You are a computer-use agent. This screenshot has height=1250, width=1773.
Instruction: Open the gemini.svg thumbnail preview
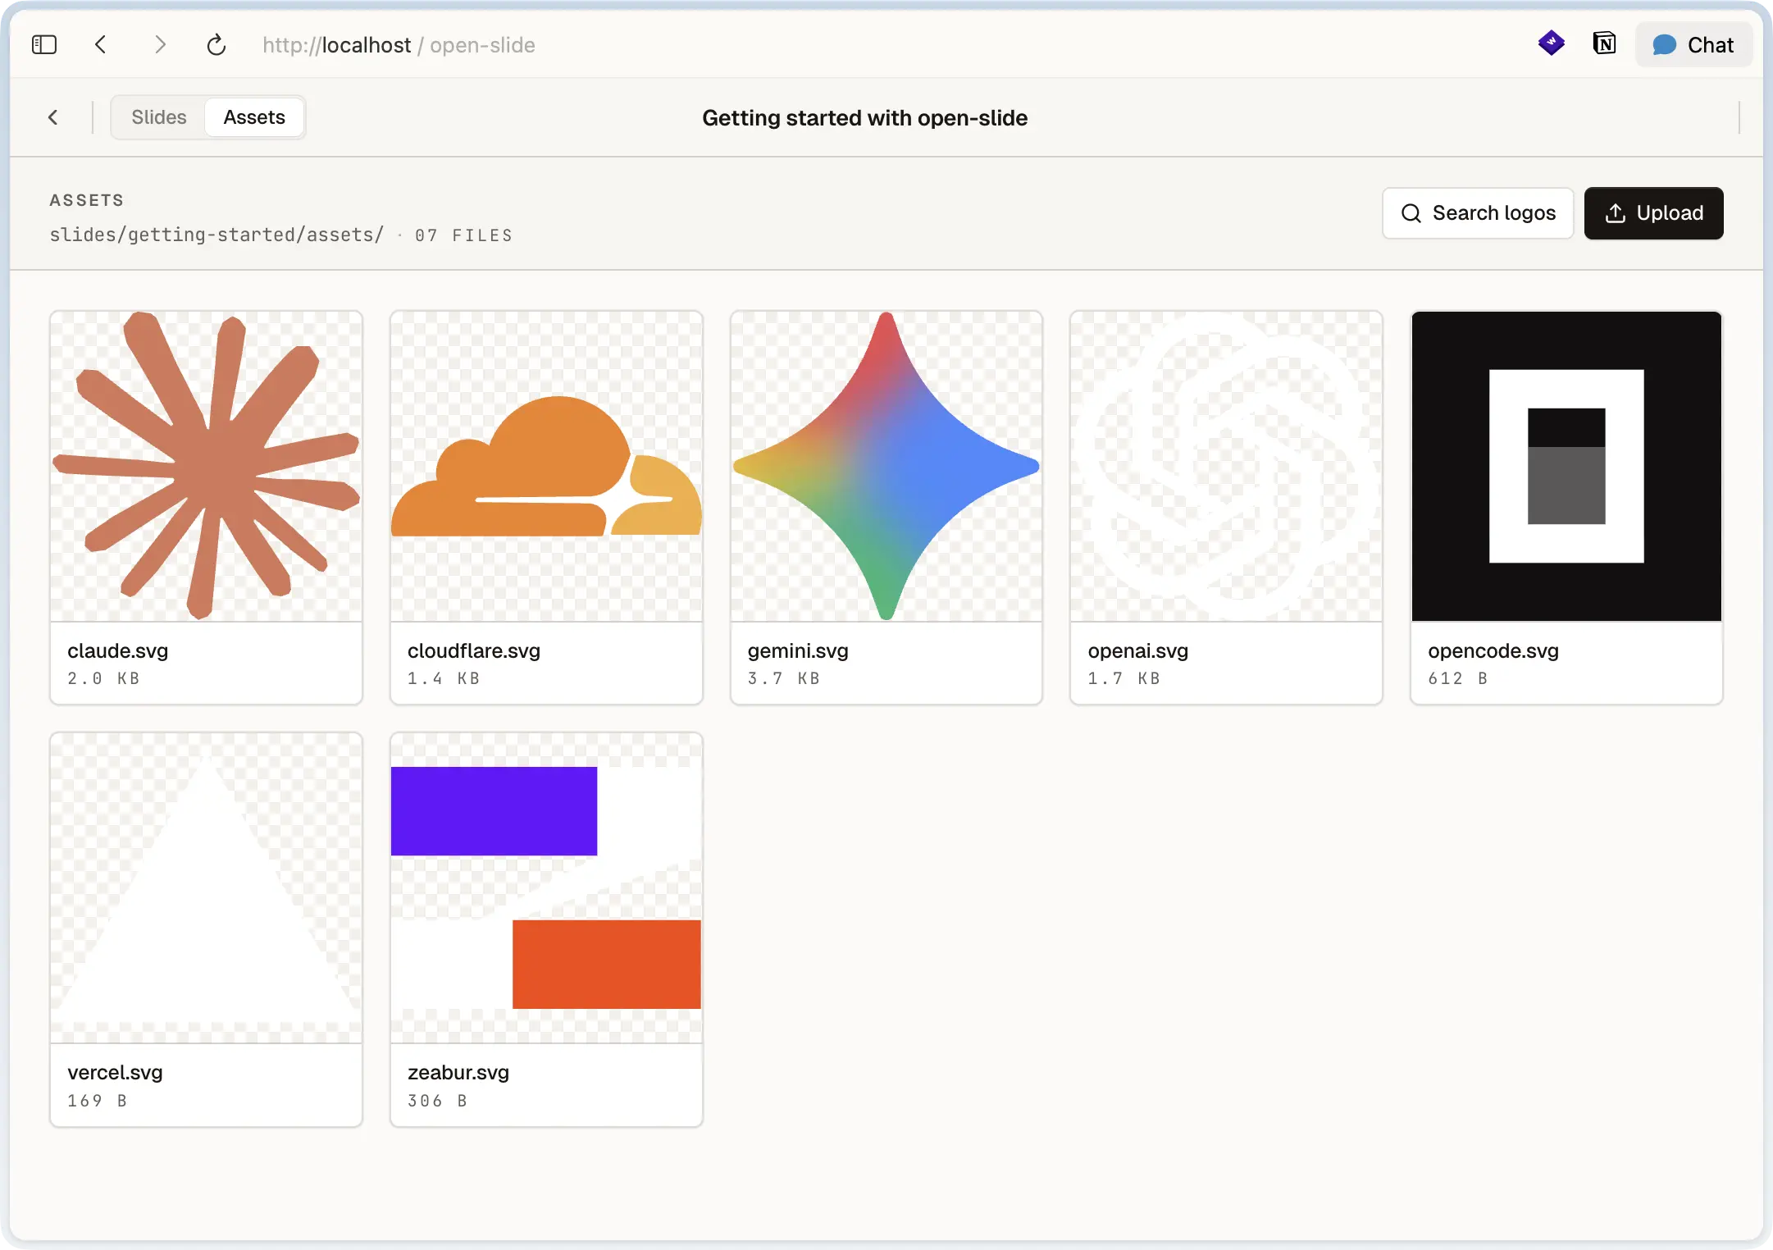(x=886, y=466)
